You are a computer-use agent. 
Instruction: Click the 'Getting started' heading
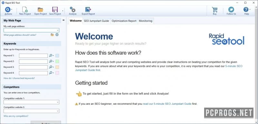(91, 83)
